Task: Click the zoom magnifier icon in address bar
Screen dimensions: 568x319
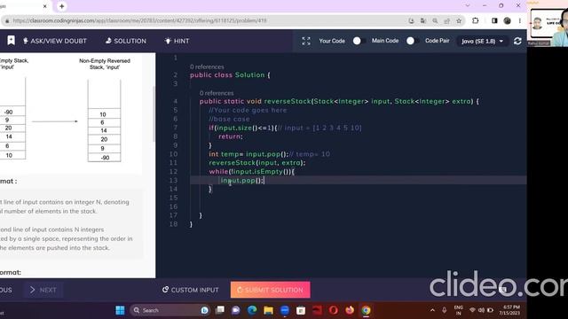Action: point(435,21)
